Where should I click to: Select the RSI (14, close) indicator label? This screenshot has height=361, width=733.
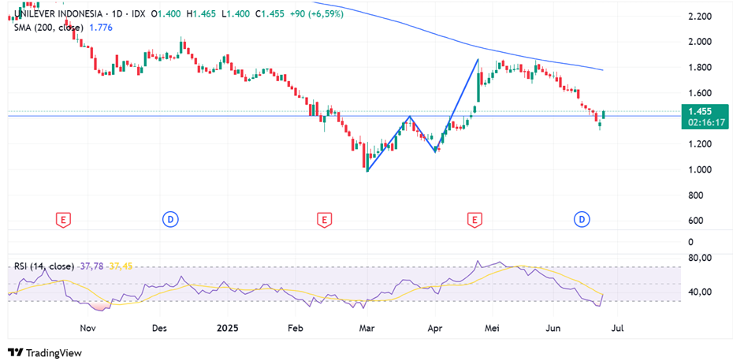pos(45,266)
